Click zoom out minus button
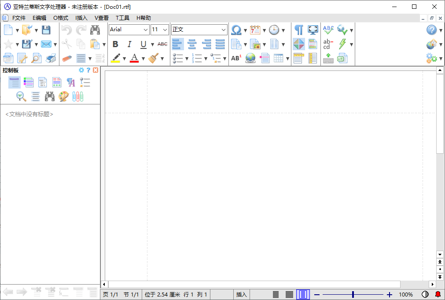This screenshot has width=445, height=300. [317, 295]
